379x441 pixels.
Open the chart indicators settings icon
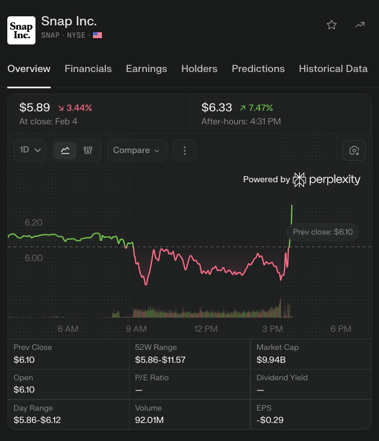point(88,151)
